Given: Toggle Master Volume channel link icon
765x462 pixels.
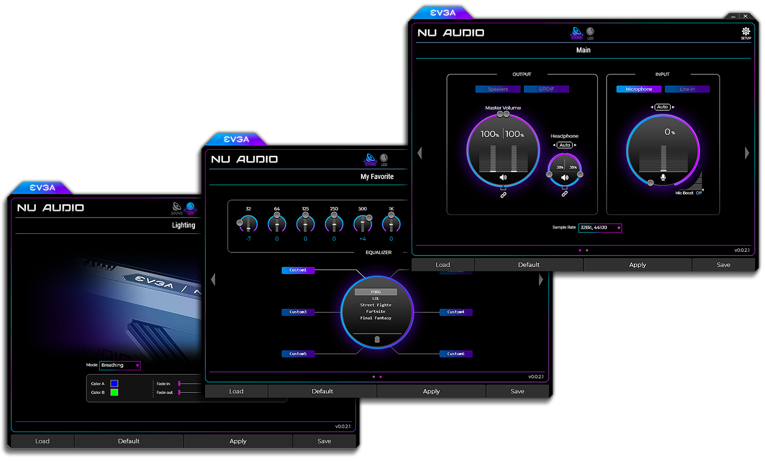Looking at the screenshot, I should [503, 195].
